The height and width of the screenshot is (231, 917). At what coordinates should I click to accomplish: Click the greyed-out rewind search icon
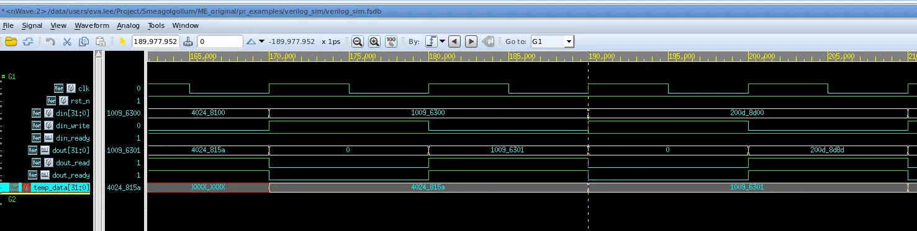[488, 41]
